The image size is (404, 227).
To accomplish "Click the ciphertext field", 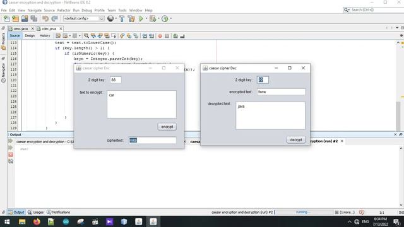I will pyautogui.click(x=152, y=140).
